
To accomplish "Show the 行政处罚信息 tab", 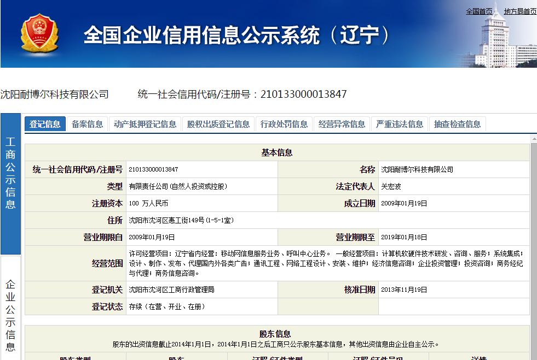I will coord(284,124).
